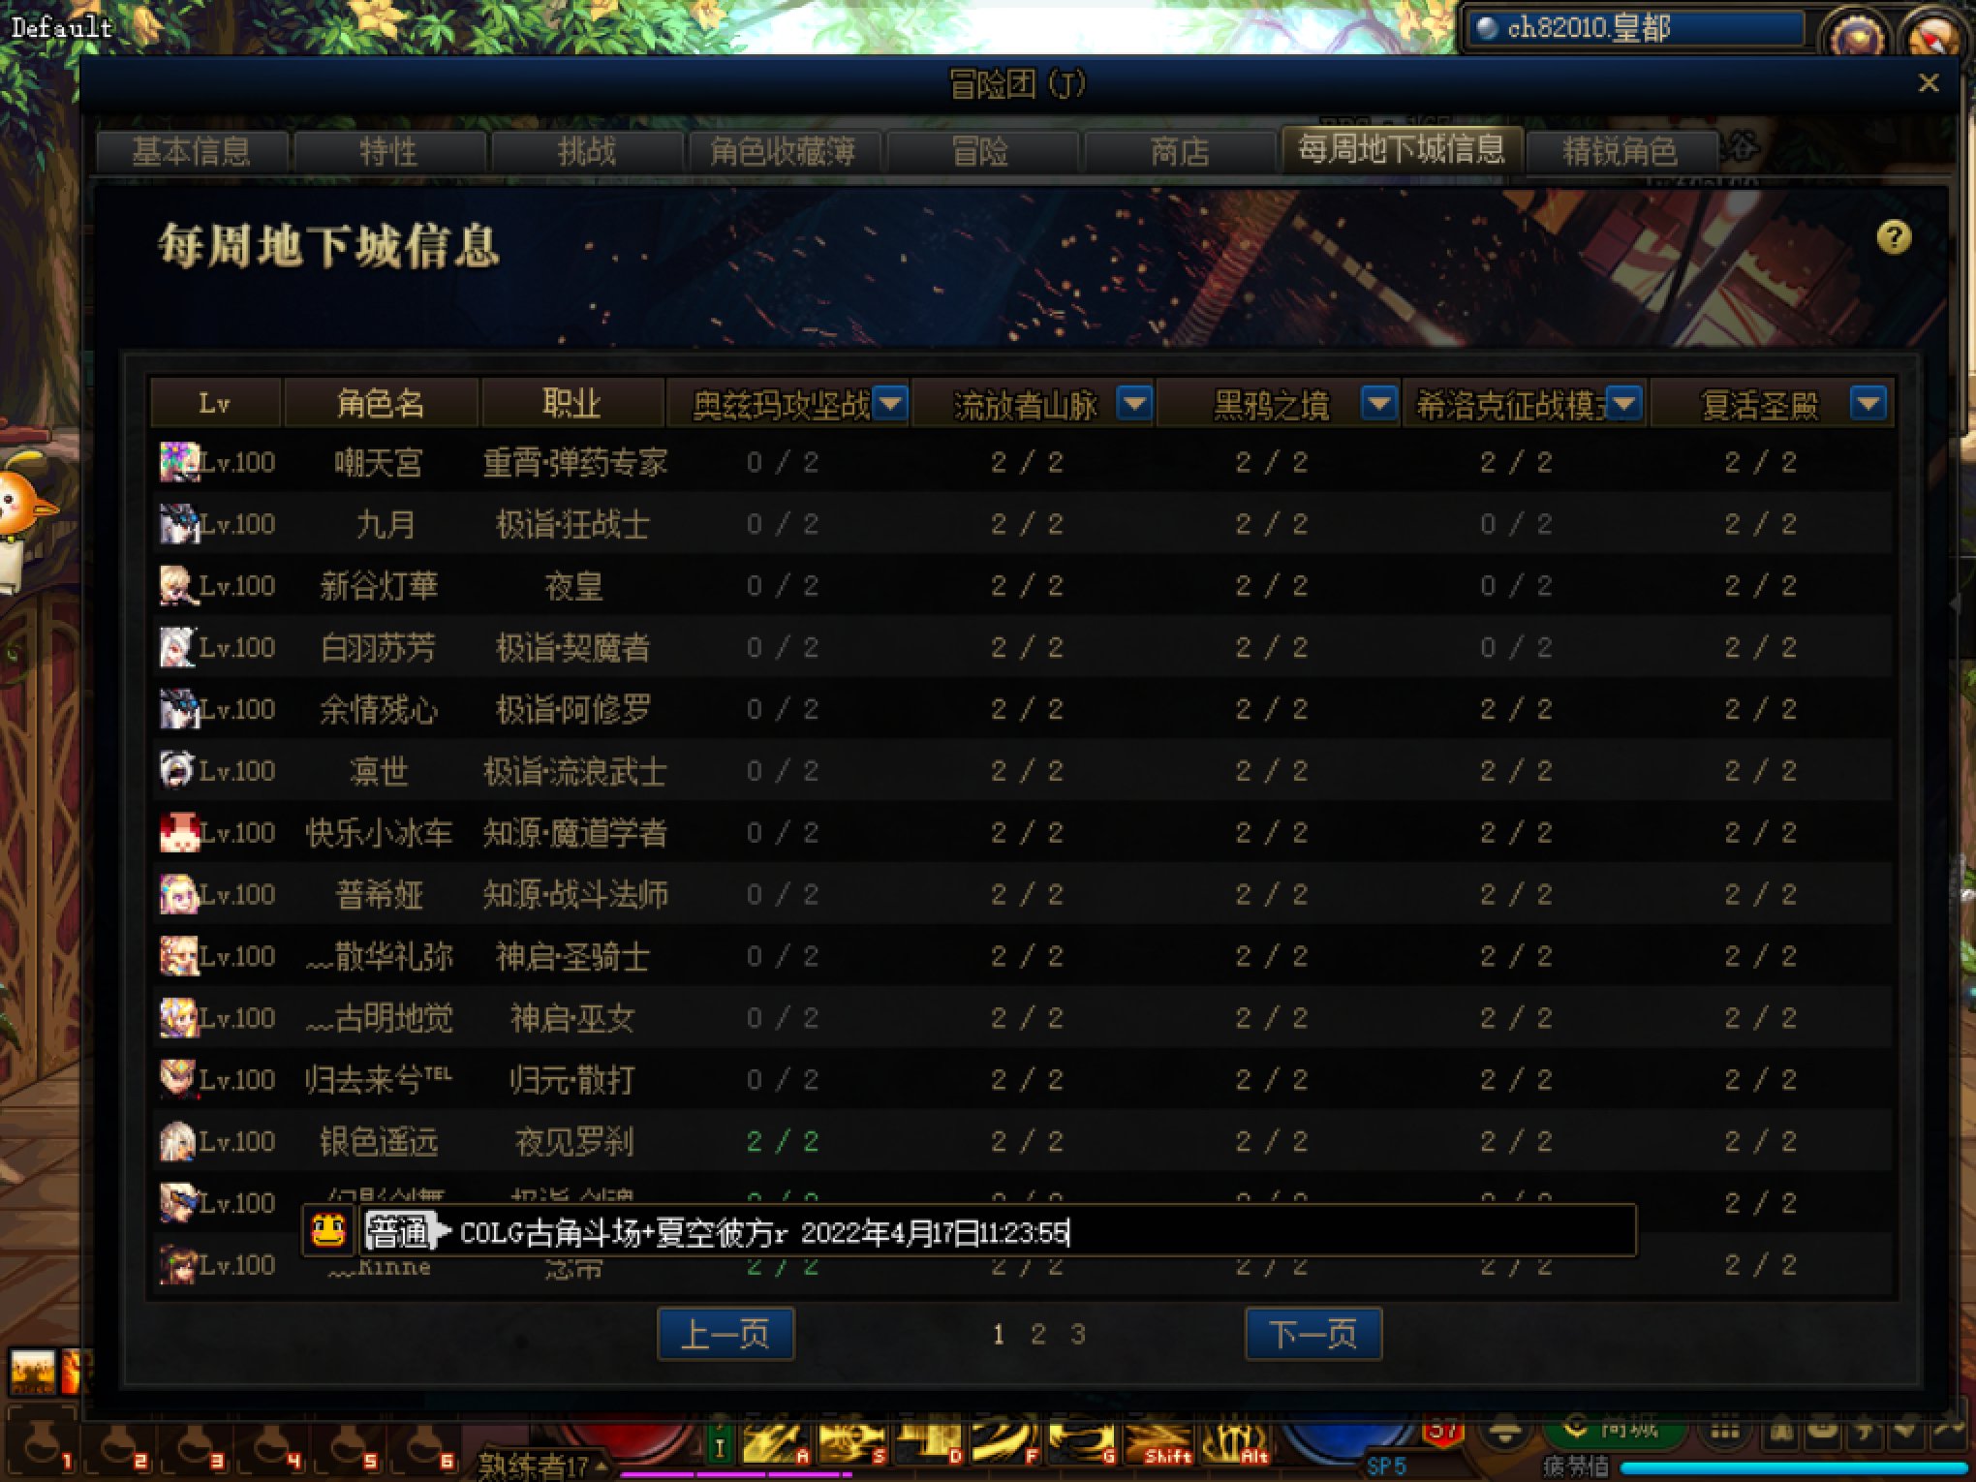Switch to the 冒险 tab

tap(981, 152)
